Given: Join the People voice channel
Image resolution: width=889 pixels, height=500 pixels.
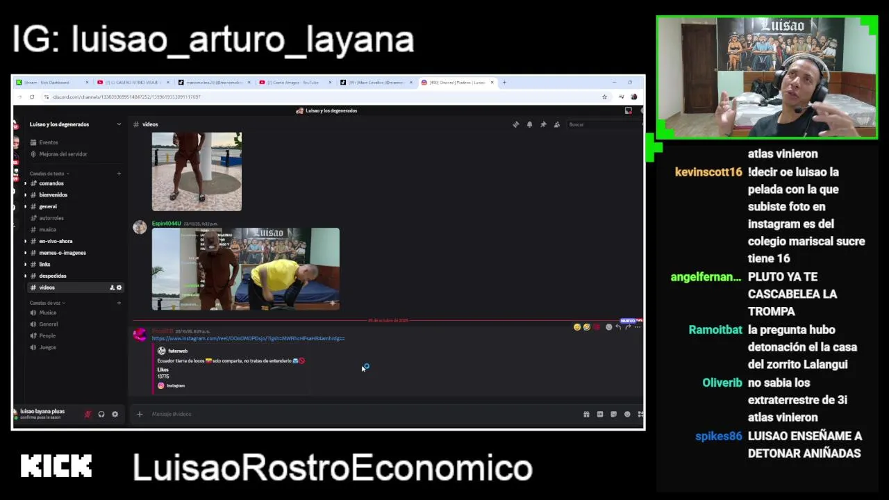Looking at the screenshot, I should [x=47, y=335].
